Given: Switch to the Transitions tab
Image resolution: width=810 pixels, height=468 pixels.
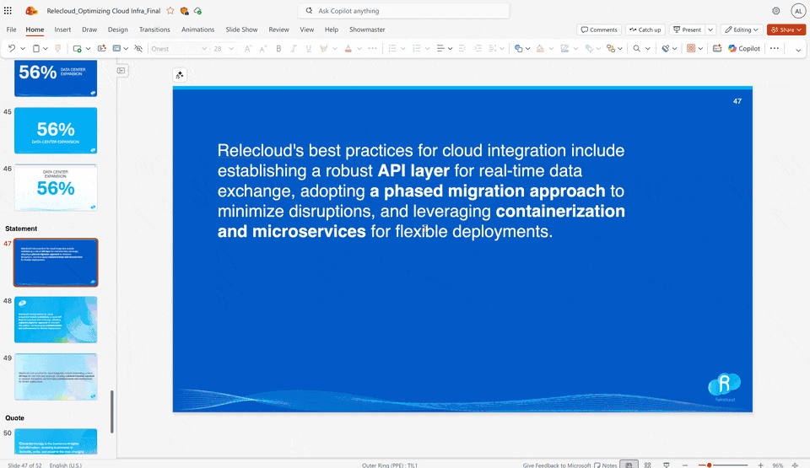Looking at the screenshot, I should [x=154, y=30].
